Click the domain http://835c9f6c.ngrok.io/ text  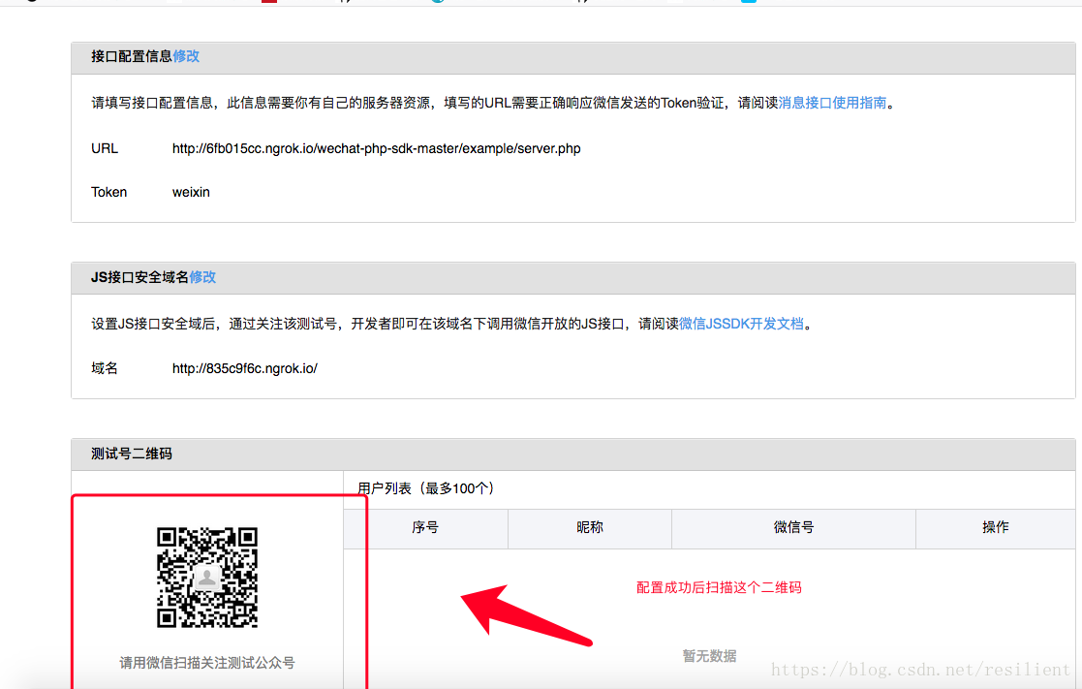[245, 368]
